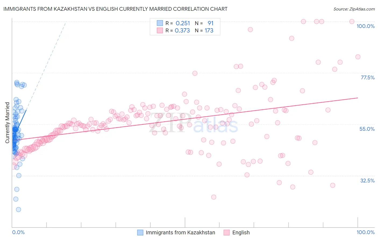Select the English legend label

[241, 232]
